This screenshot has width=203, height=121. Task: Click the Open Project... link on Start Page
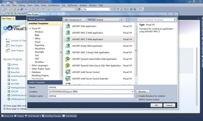tap(17, 51)
